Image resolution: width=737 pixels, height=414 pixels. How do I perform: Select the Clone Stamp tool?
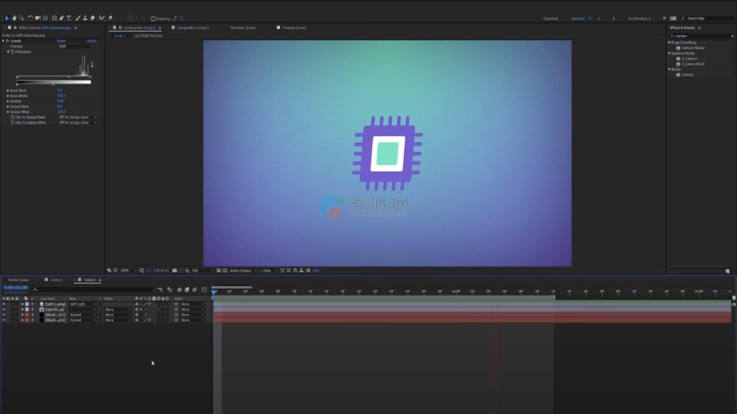click(x=85, y=18)
